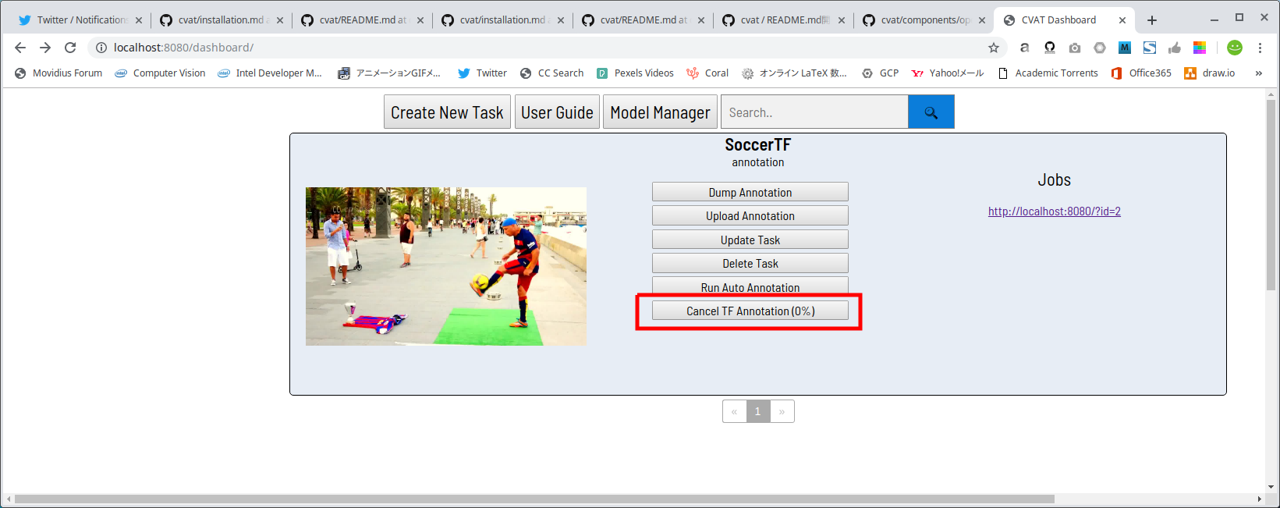Show more bookmarks with the chevron
The image size is (1280, 508).
(x=1258, y=73)
